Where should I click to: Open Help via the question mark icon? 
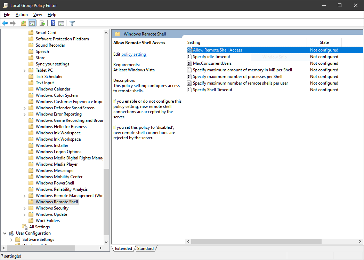(x=52, y=23)
